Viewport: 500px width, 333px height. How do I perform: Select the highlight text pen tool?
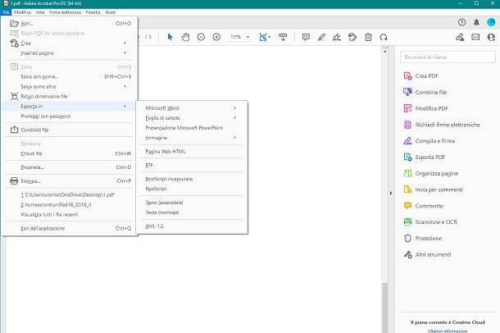point(321,37)
